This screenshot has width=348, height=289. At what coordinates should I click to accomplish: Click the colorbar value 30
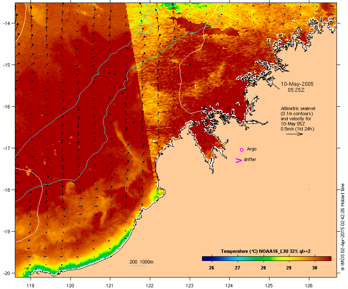click(315, 268)
